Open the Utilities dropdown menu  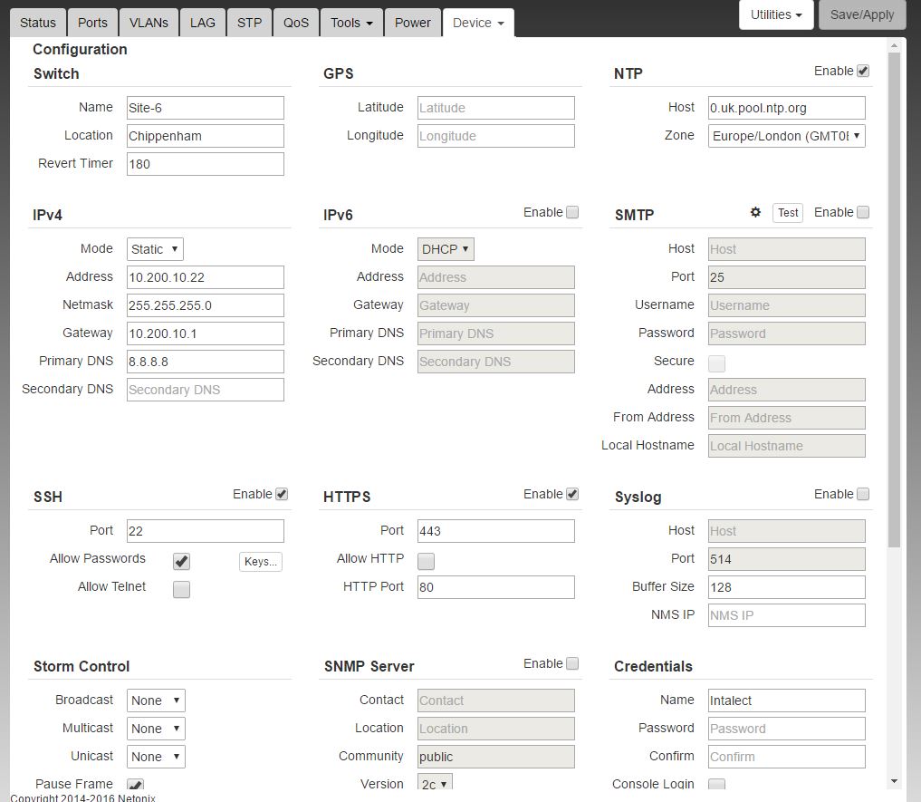click(776, 14)
